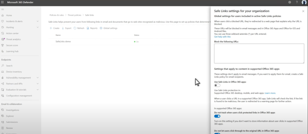The width and height of the screenshot is (308, 134).
Task: Expand Partners and APIs chevron
Action: (38, 84)
